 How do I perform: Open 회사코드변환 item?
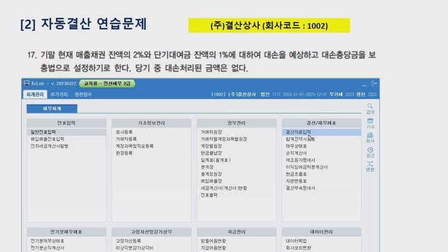click(298, 248)
